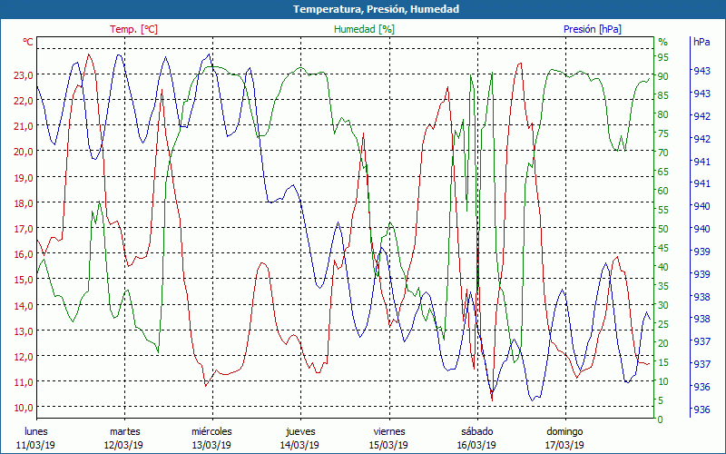Screen dimensions: 726x454
Task: Click the "16,0" temperature axis value
Action: 25,253
